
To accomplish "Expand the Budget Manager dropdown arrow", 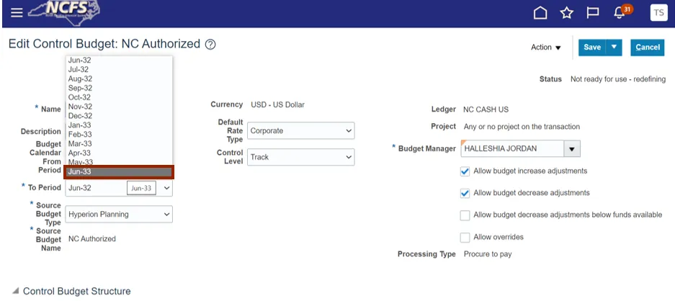I will (572, 149).
